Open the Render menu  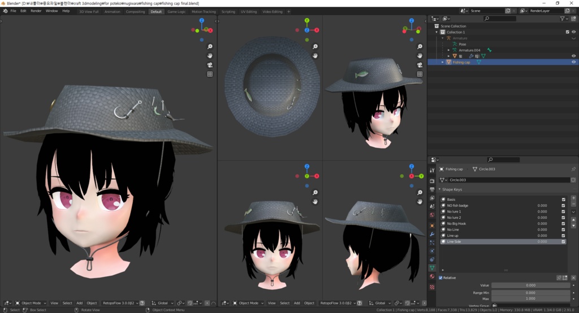click(36, 11)
